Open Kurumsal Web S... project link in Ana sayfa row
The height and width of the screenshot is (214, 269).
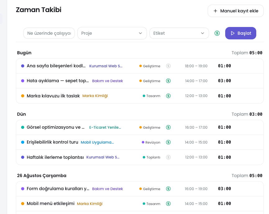click(106, 66)
